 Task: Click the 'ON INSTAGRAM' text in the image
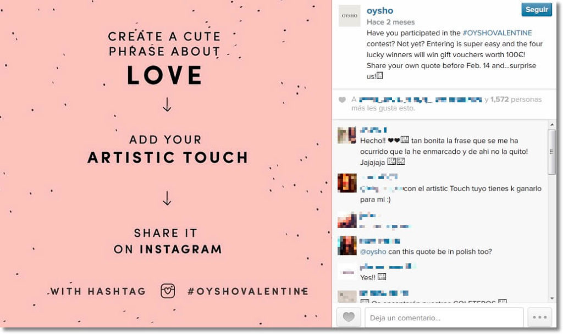click(x=168, y=249)
